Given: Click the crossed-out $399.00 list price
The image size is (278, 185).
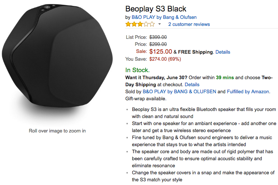Looking at the screenshot, I should (158, 37).
